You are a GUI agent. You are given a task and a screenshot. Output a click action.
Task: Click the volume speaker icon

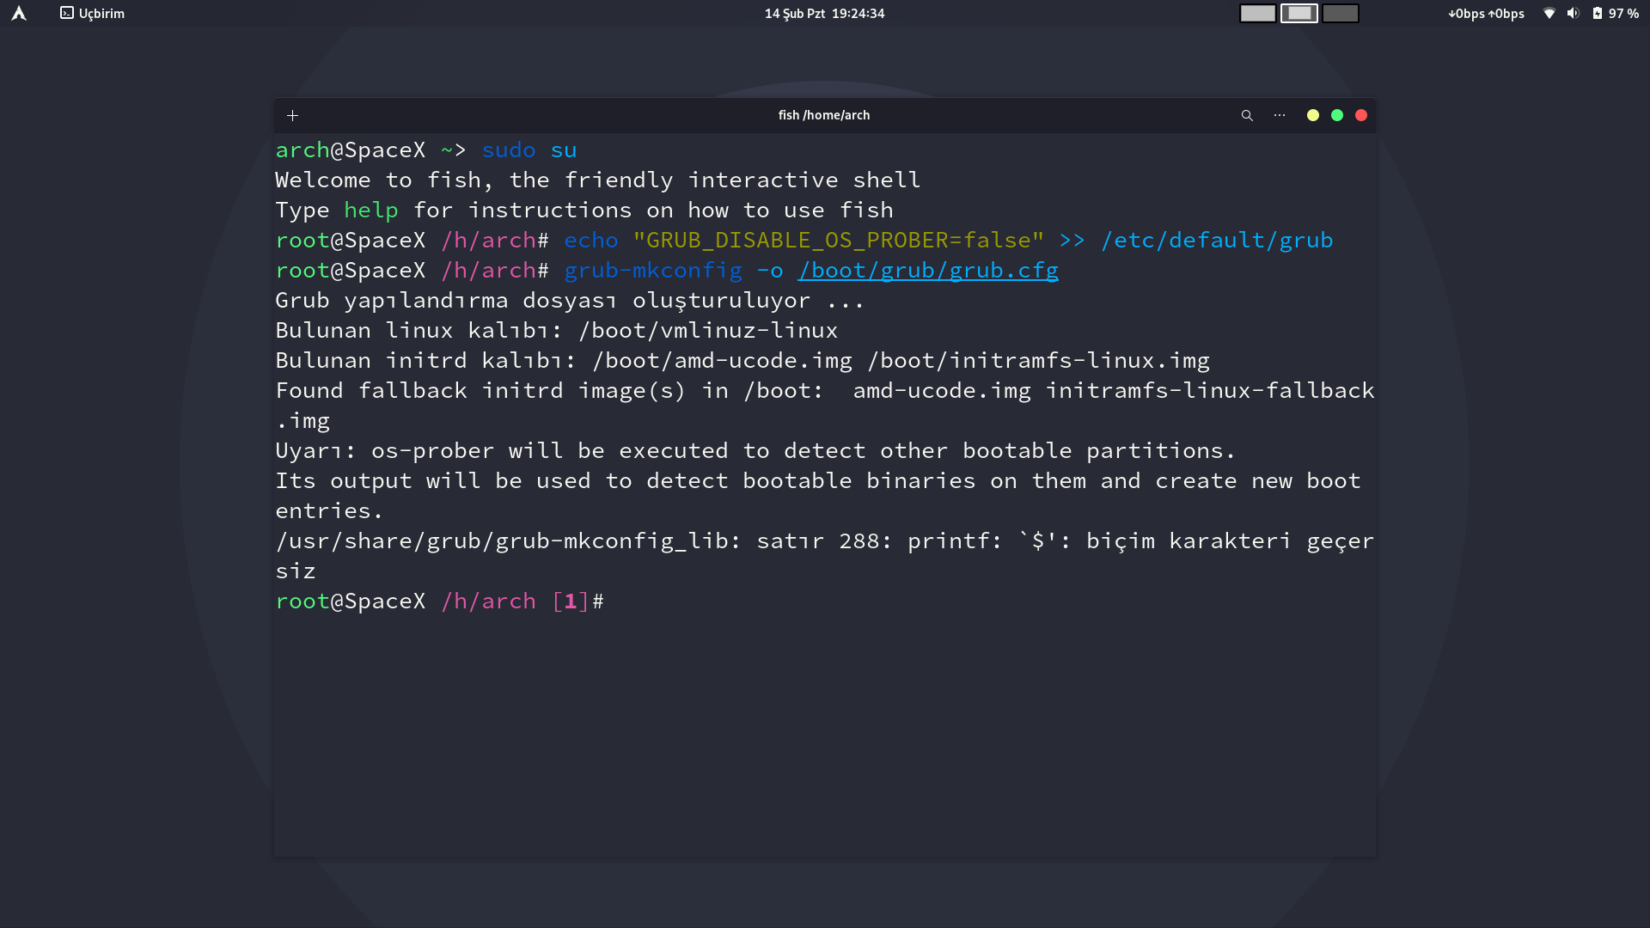1573,13
